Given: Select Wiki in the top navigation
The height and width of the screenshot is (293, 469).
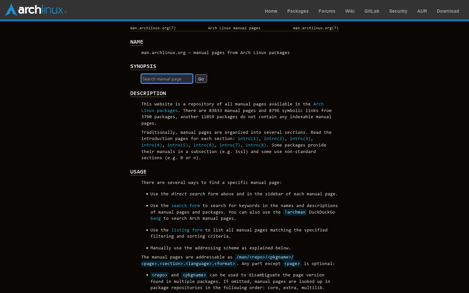Looking at the screenshot, I should (x=350, y=11).
